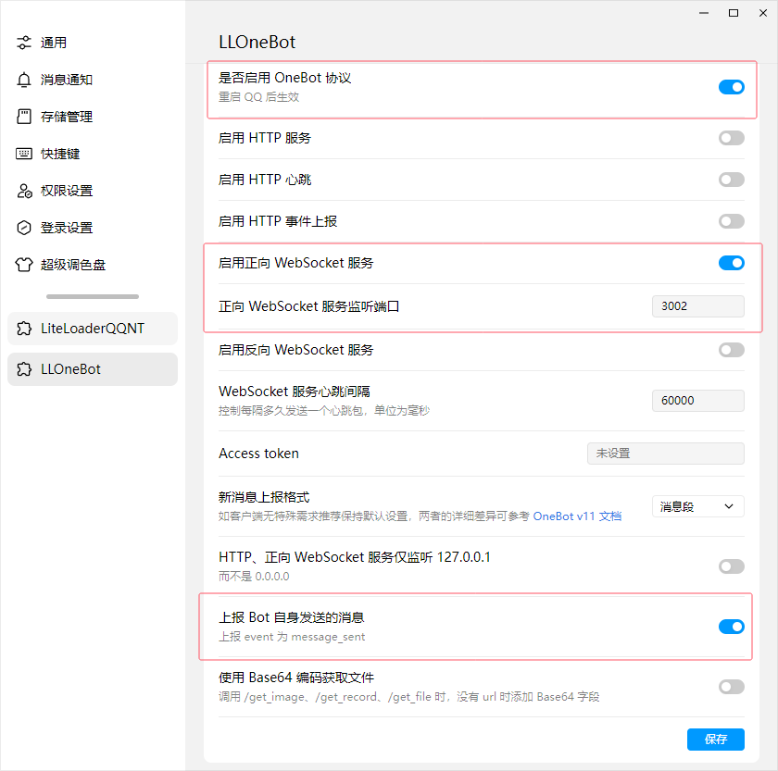This screenshot has height=771, width=778.
Task: Select LLOneBot in the sidebar
Action: 93,369
